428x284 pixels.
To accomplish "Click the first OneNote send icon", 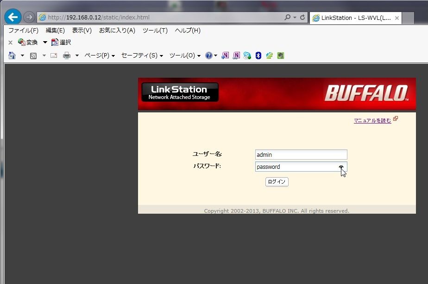I will click(x=225, y=56).
